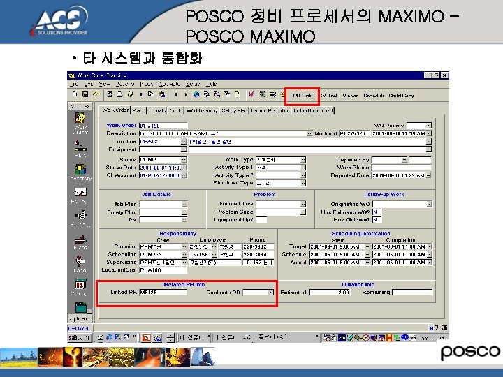The height and width of the screenshot is (377, 503).
Task: Open the Purchasing module icon
Action: coord(80,215)
